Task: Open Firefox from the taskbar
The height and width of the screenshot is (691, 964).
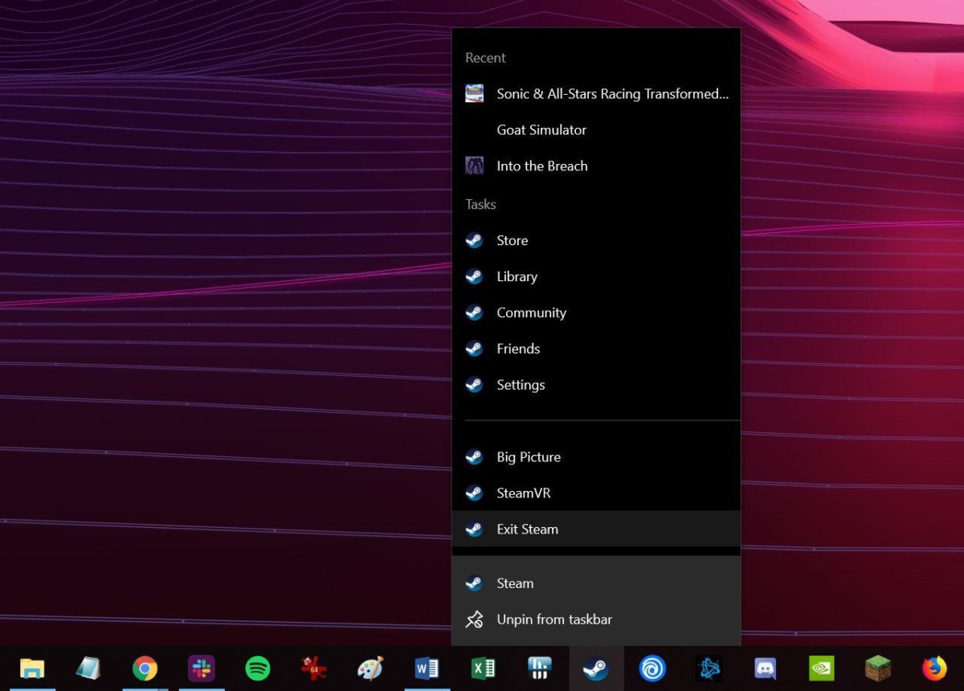Action: 934,669
